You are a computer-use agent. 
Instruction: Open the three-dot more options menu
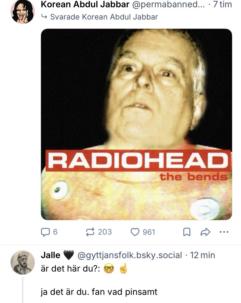(224, 232)
